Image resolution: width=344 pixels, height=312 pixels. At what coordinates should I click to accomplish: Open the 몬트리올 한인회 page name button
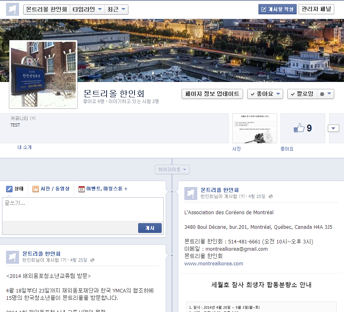point(46,9)
